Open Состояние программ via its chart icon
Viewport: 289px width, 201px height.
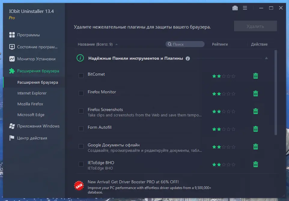[x=12, y=47]
